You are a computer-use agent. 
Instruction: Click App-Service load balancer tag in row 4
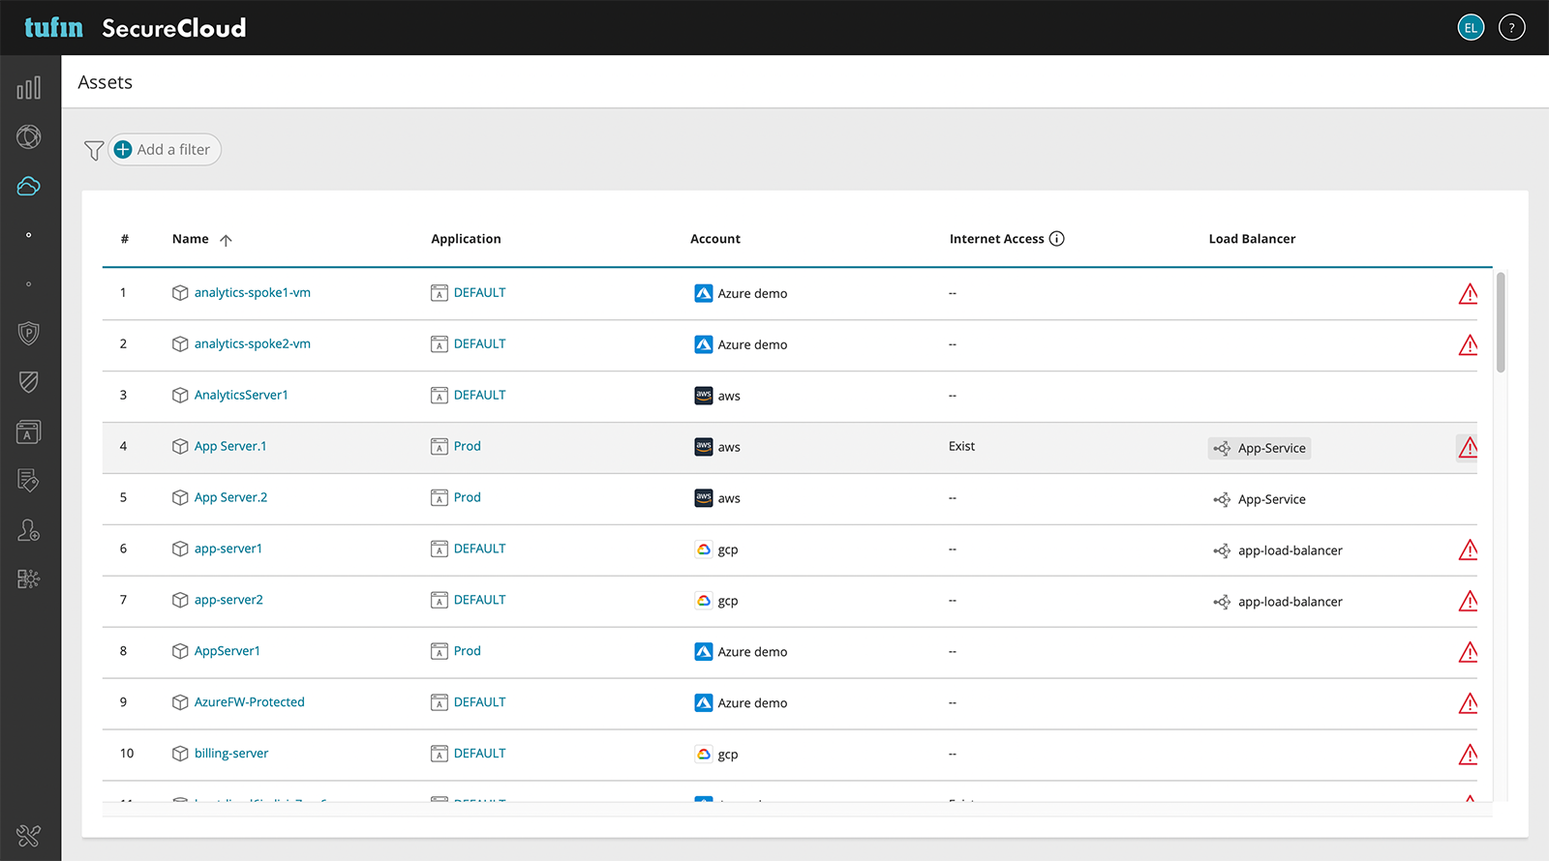coord(1260,448)
